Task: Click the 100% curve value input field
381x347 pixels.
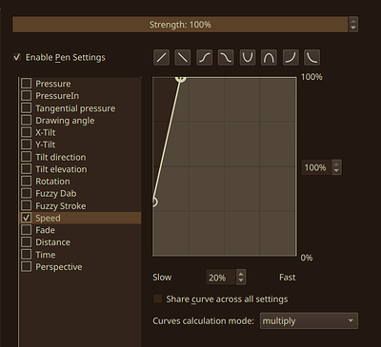Action: [x=316, y=167]
